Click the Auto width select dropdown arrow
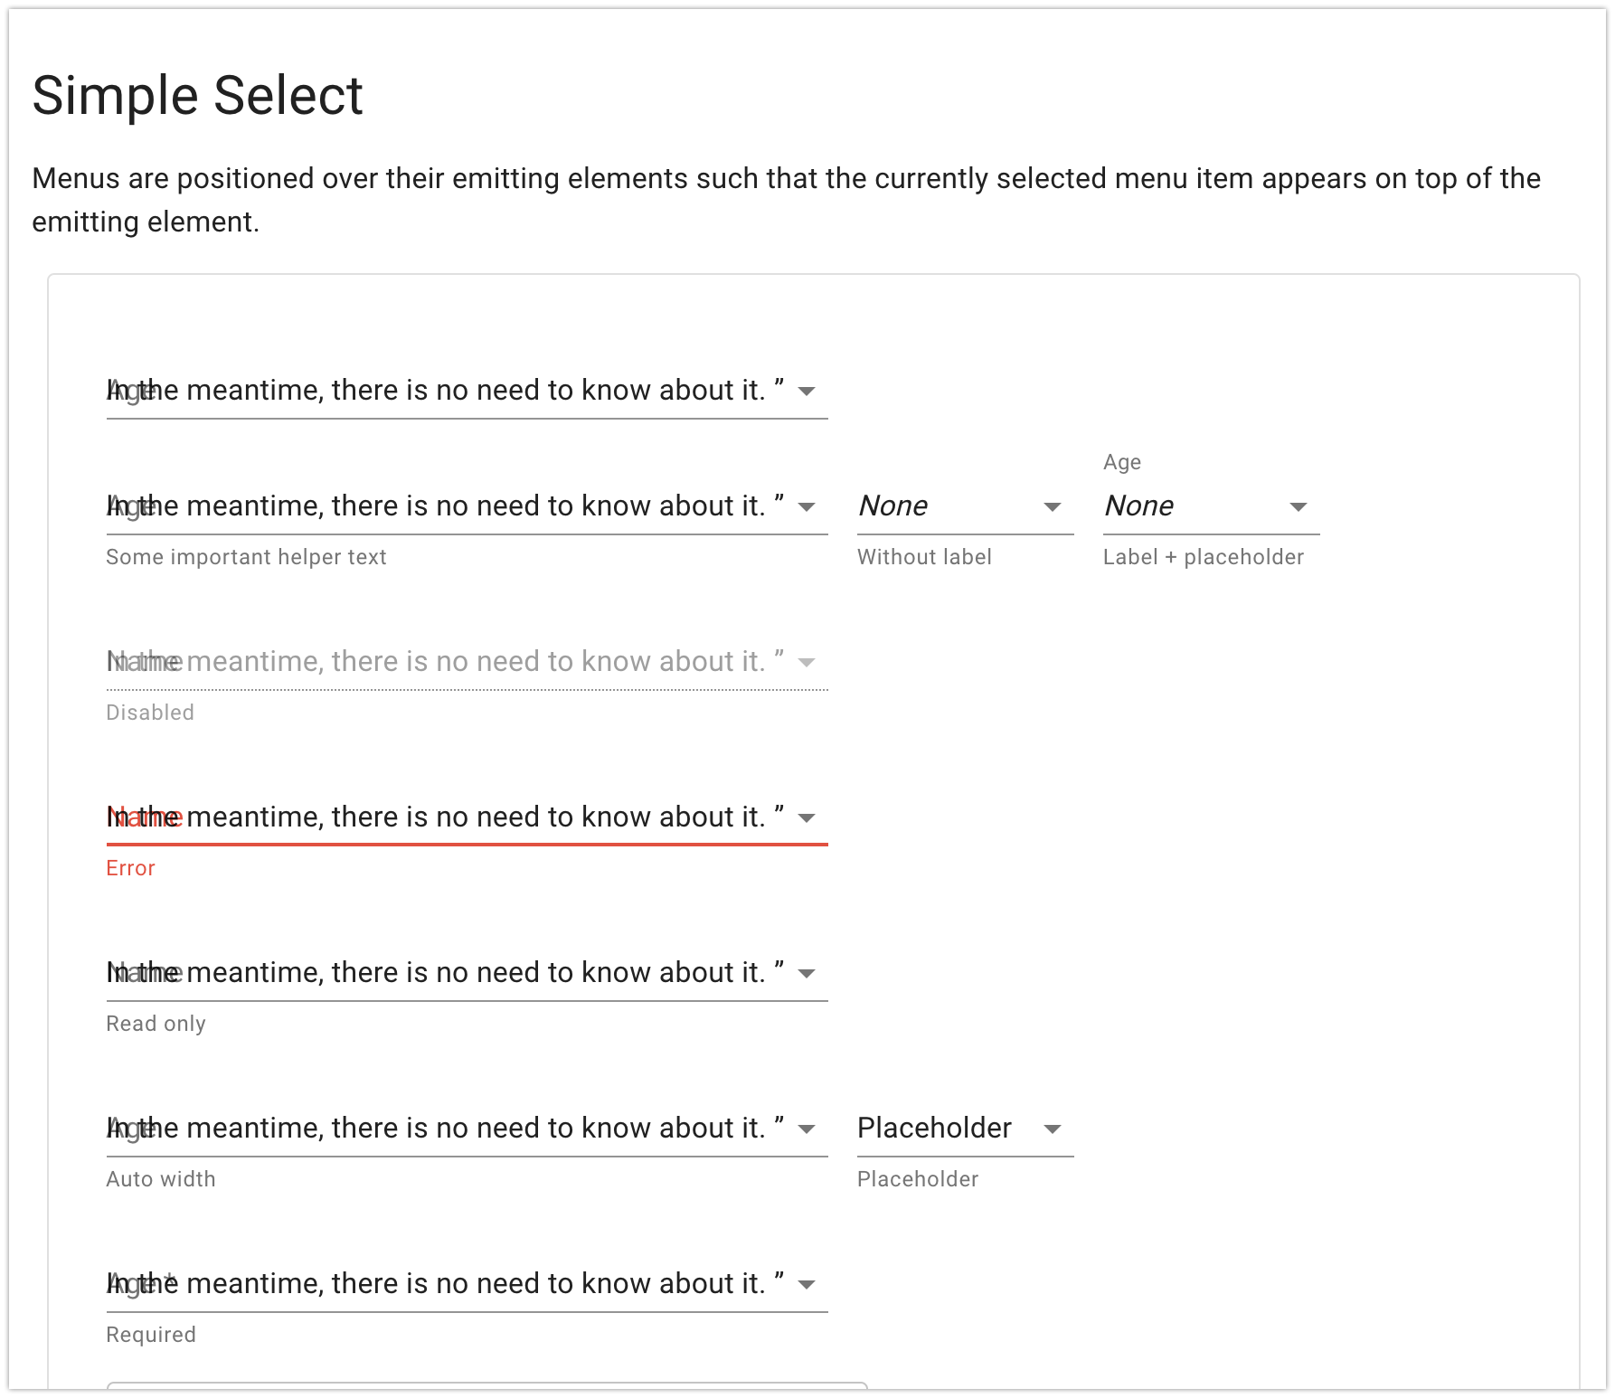This screenshot has height=1398, width=1615. coord(807,1129)
